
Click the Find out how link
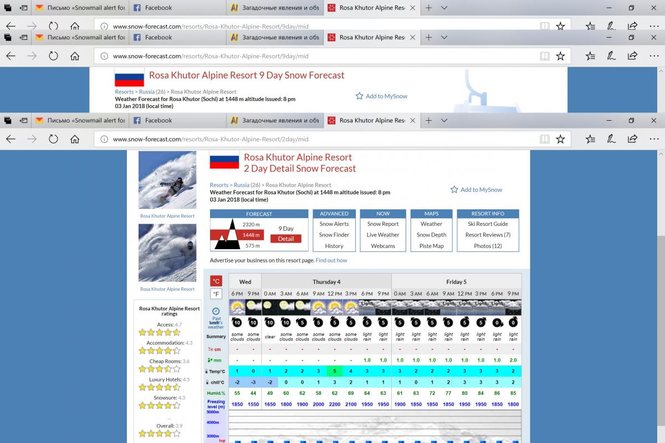331,260
